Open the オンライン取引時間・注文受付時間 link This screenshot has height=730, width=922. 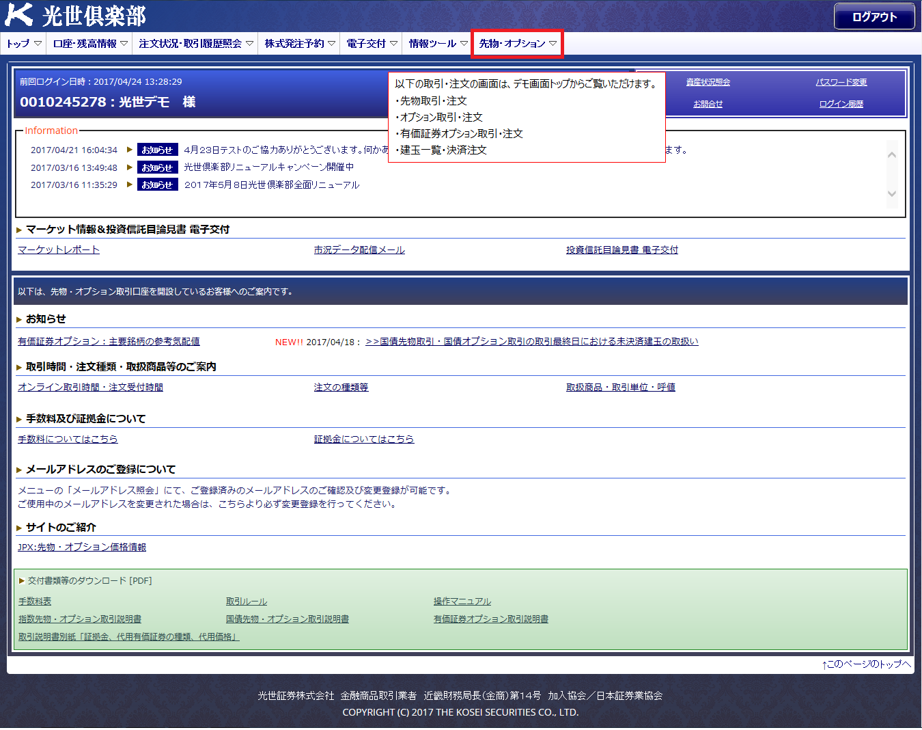click(x=90, y=388)
